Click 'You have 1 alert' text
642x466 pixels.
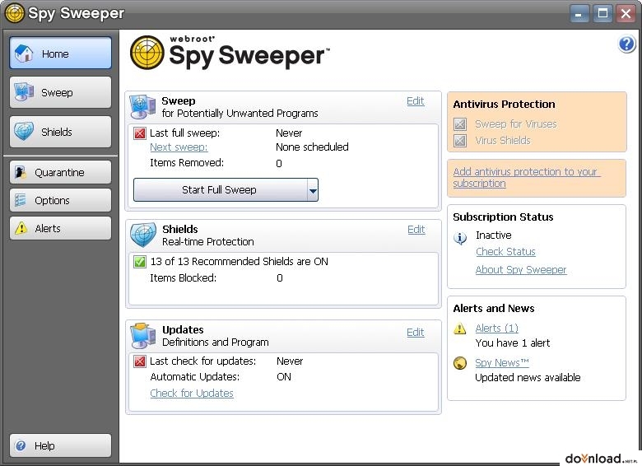513,343
